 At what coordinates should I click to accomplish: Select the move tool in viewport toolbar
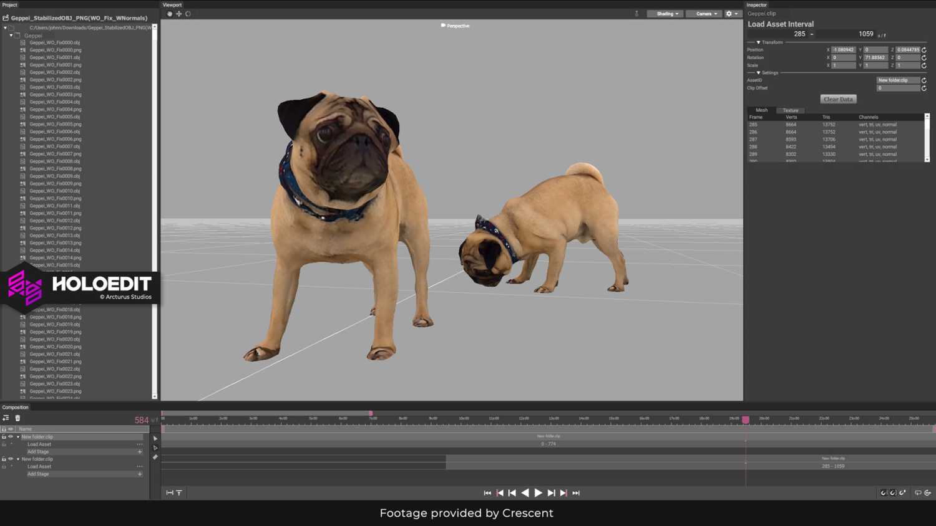[x=179, y=14]
